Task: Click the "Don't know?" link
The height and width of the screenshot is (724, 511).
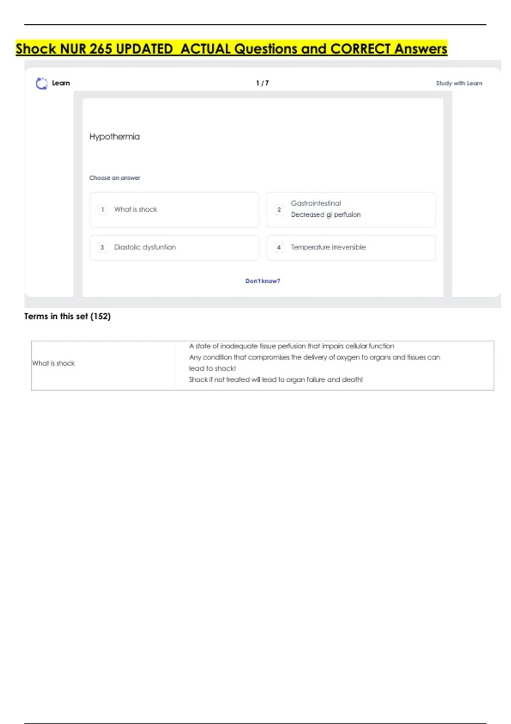Action: click(262, 281)
